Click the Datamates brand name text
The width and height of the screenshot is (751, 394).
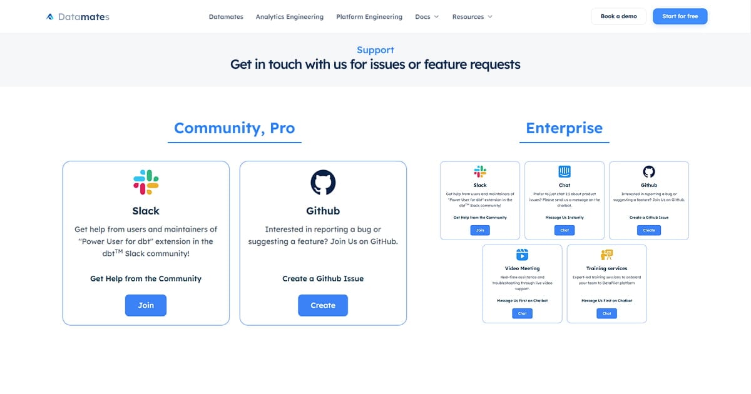(84, 17)
